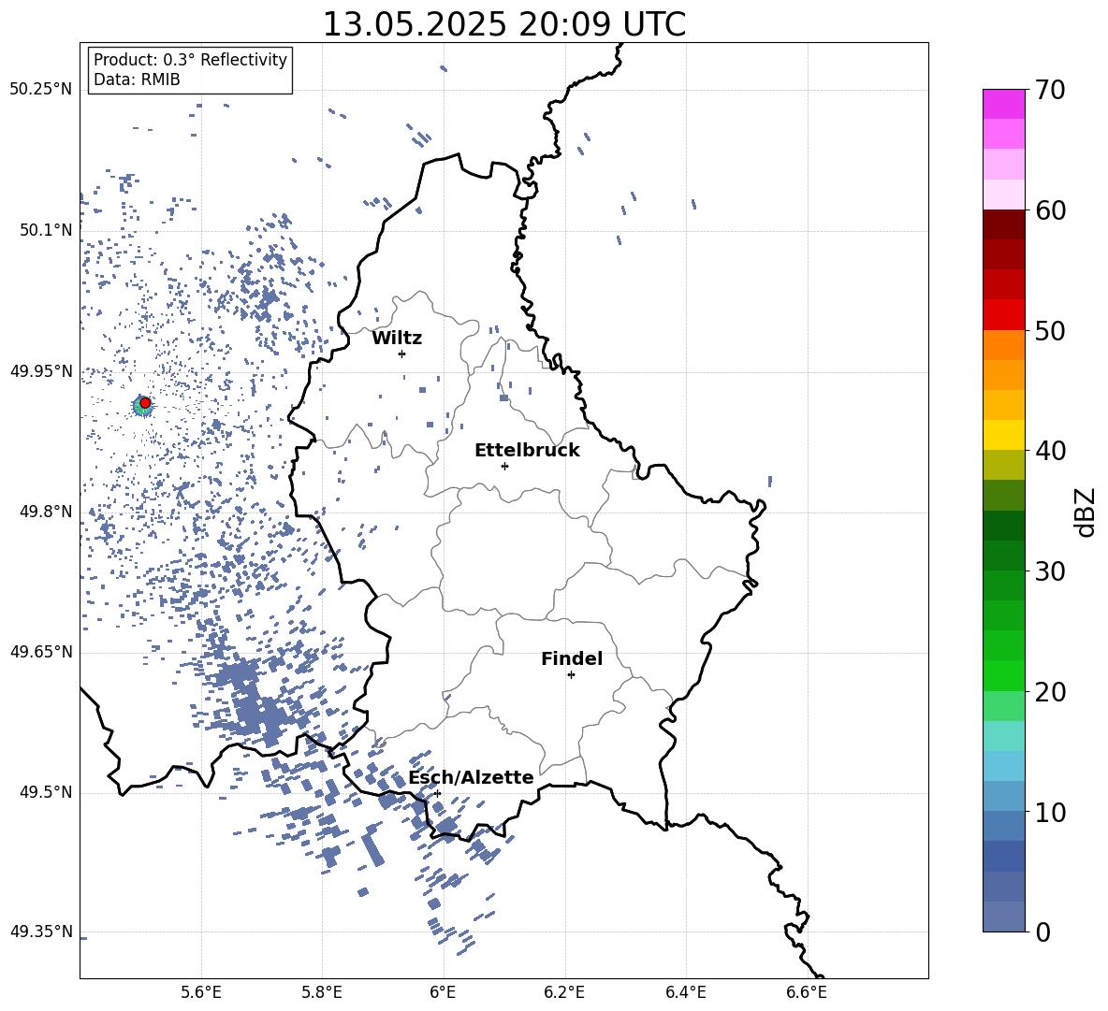Click the 'Data: RMIB' text
This screenshot has height=1011, width=1108.
click(137, 79)
